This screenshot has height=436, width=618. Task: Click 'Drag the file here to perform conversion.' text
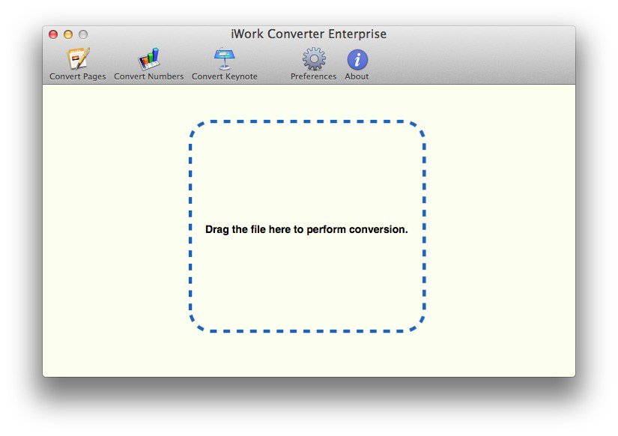point(306,229)
